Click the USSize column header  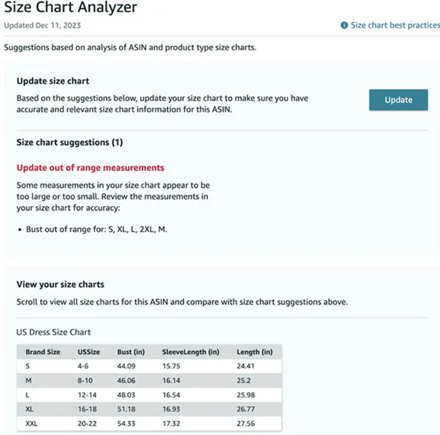pyautogui.click(x=88, y=352)
